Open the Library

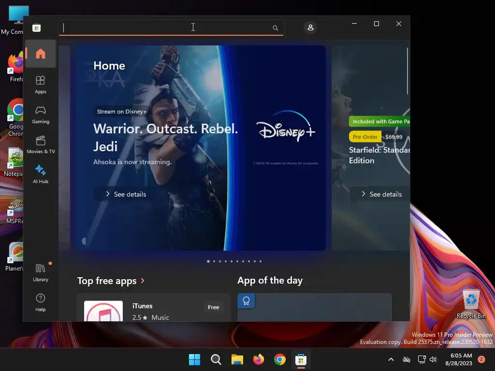tap(41, 272)
